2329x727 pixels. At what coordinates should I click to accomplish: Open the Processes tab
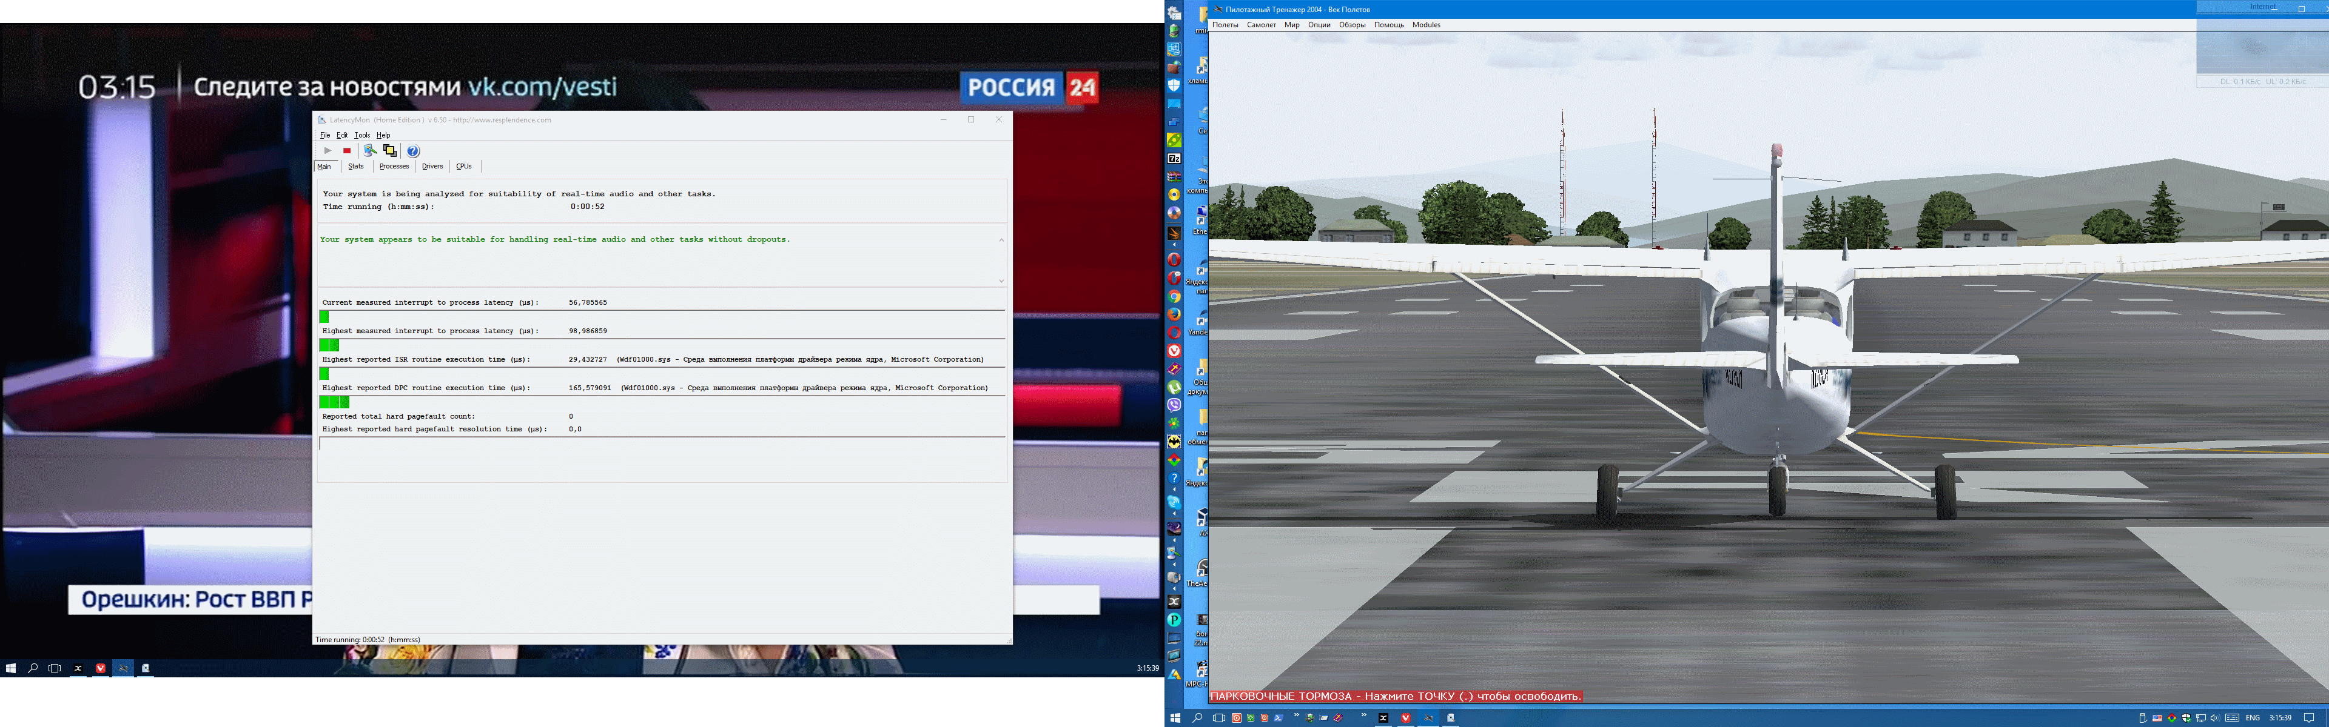394,166
